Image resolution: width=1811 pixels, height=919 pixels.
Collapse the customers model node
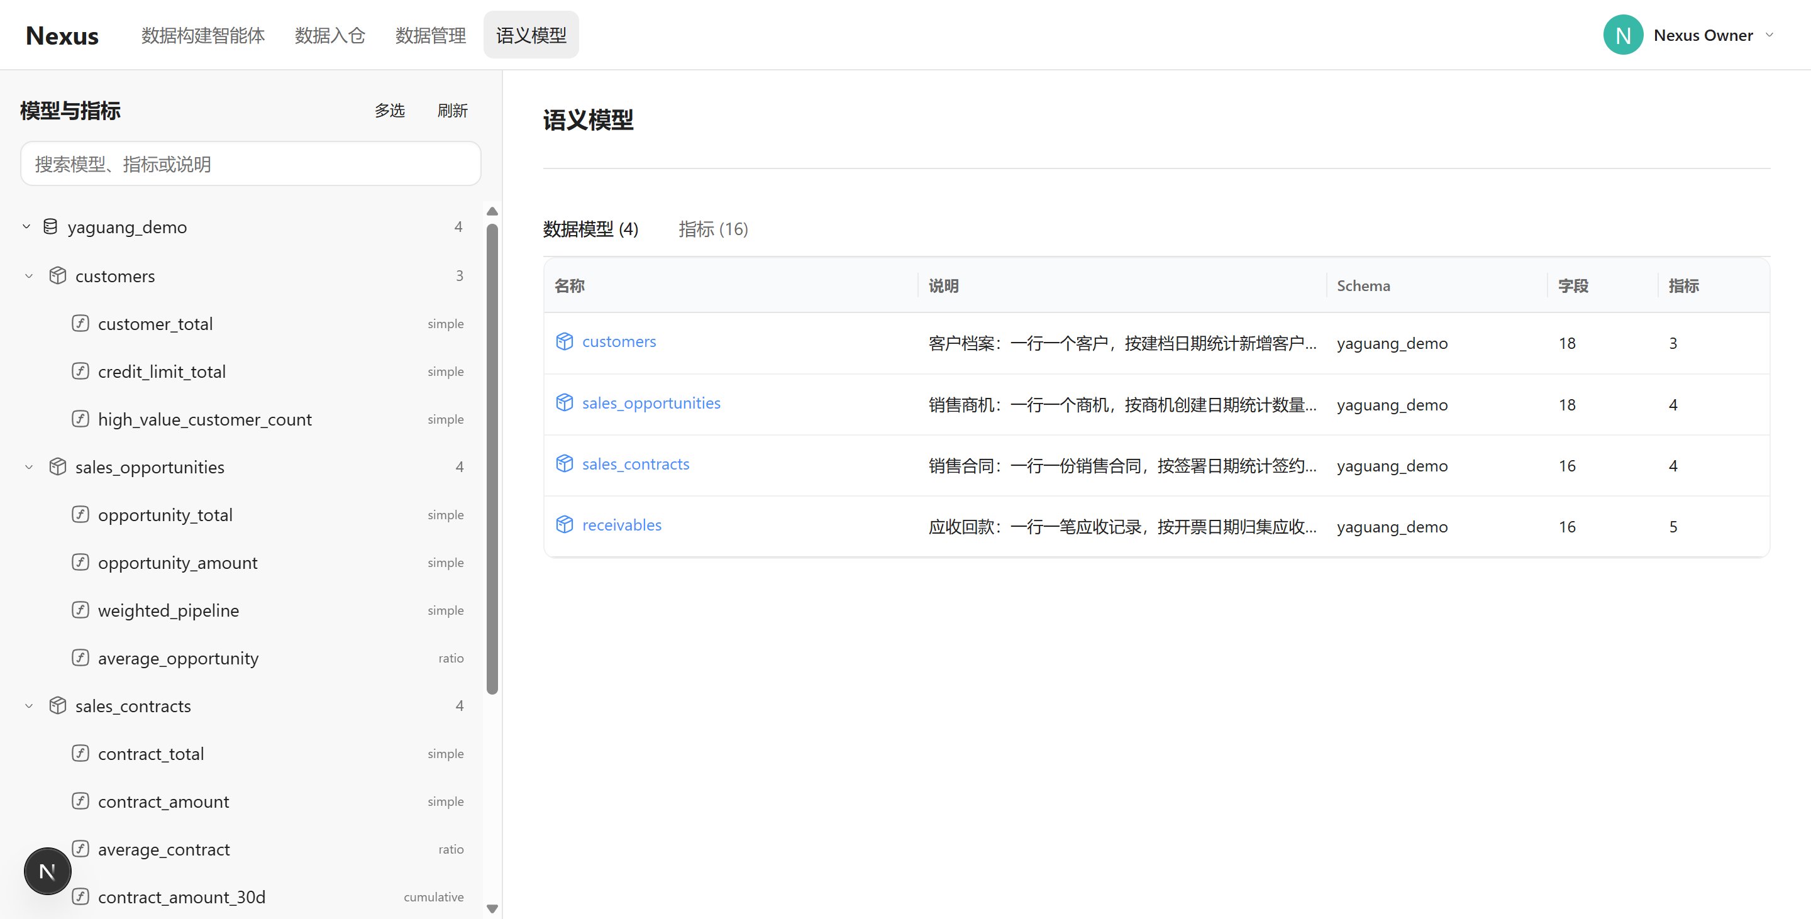[29, 275]
